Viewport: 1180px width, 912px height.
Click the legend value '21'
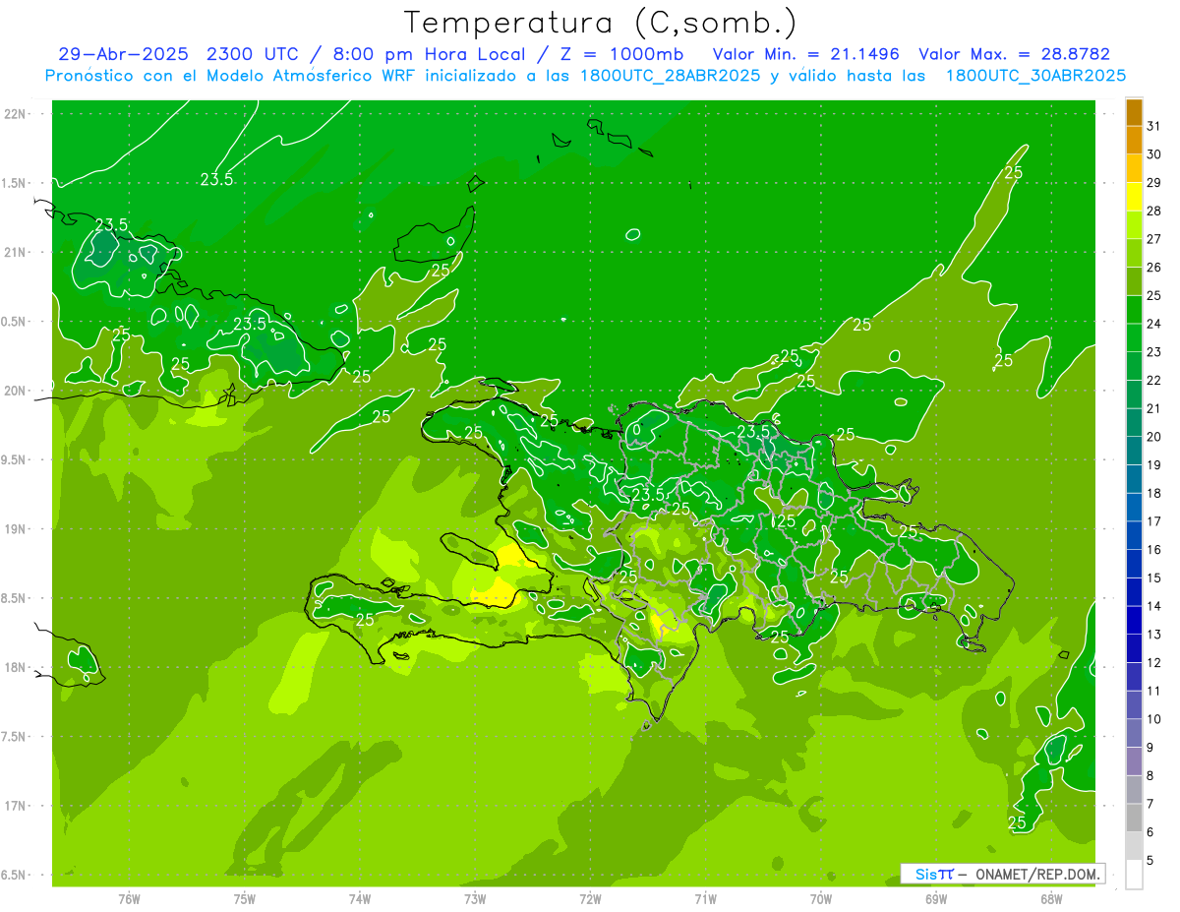[1154, 408]
